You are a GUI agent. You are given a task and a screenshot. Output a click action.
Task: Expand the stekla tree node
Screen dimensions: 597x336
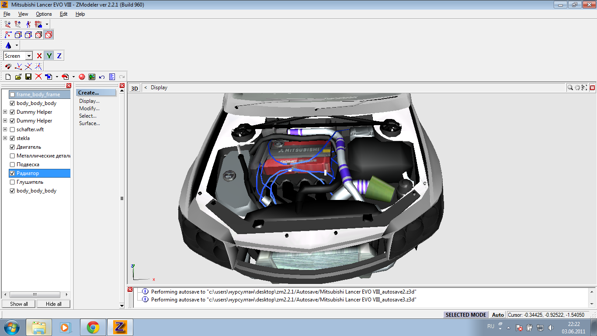tap(5, 138)
